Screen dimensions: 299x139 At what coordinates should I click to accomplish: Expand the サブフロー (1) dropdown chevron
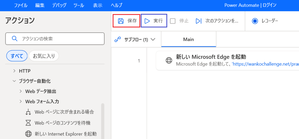[x=153, y=40]
